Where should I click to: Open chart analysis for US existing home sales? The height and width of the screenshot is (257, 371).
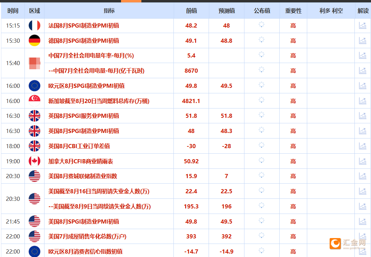click(x=362, y=236)
